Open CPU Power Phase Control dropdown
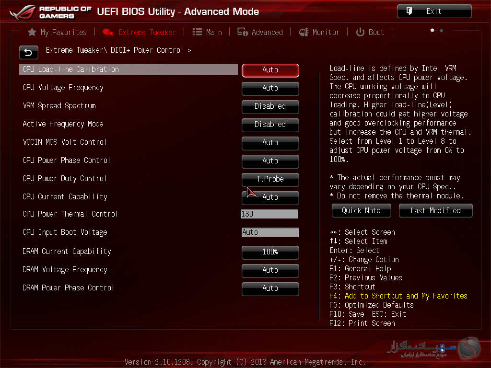This screenshot has height=368, width=491. [x=270, y=161]
